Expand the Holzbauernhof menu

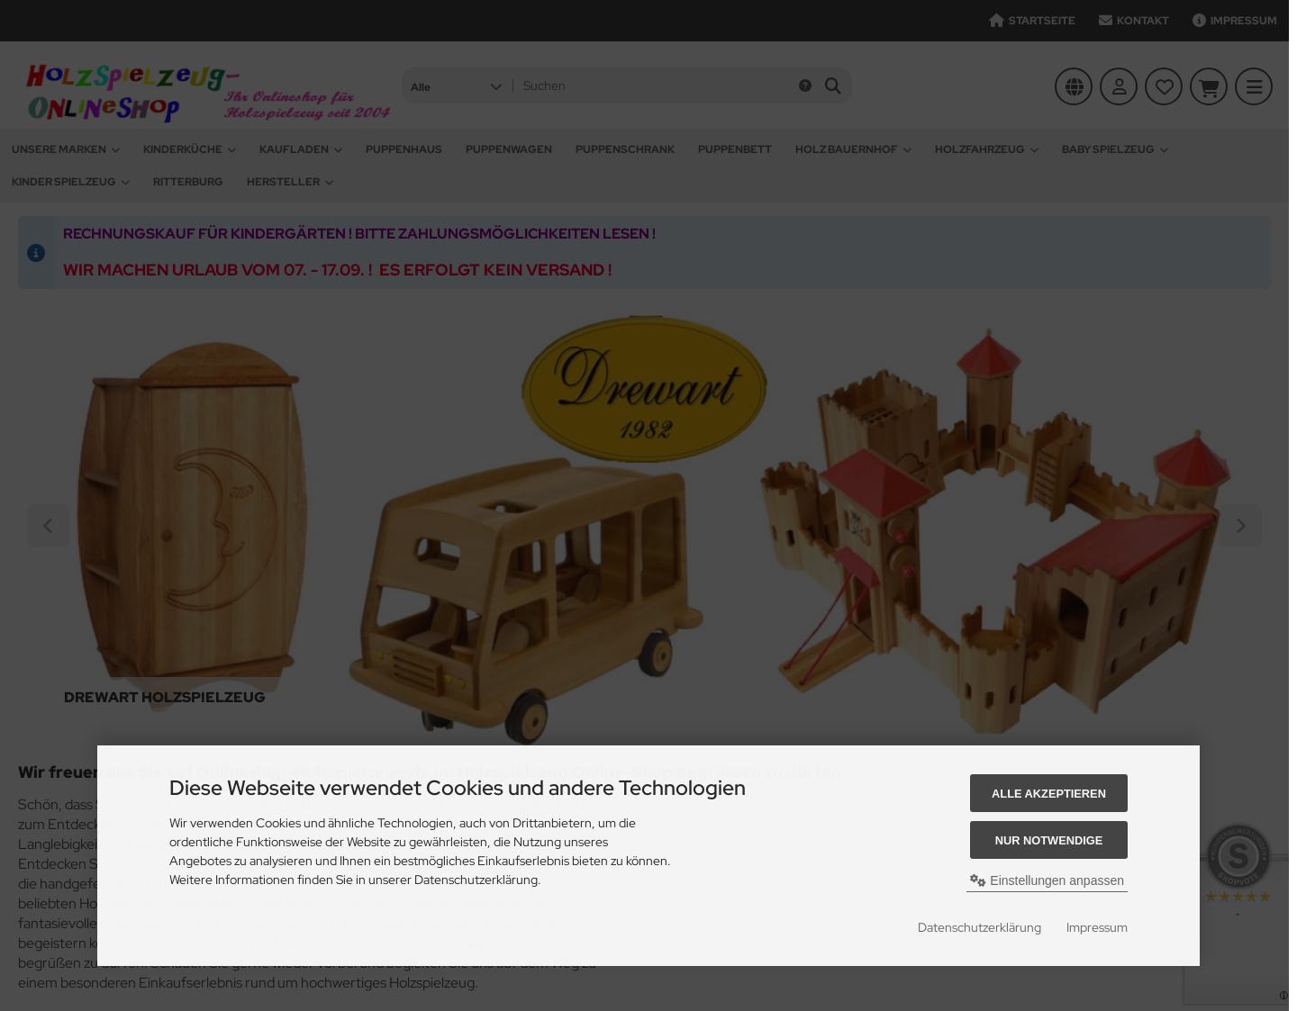click(x=853, y=149)
